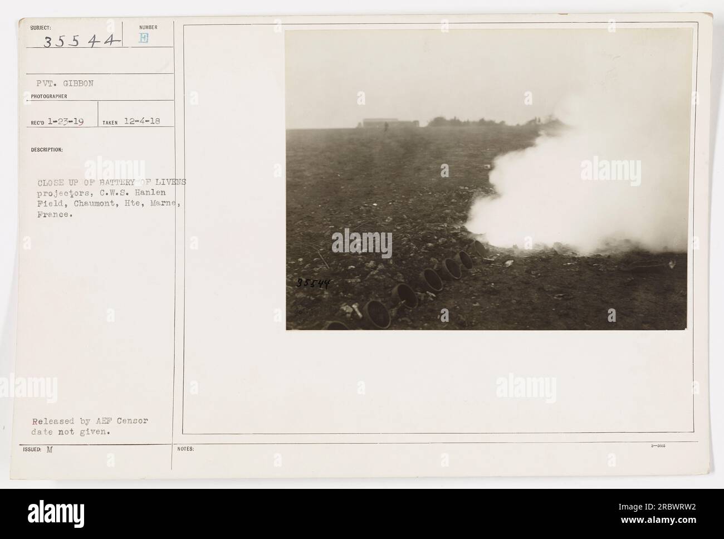Click the text 'CLOSE UP OF BATTERY OF LIVENS'
Viewport: 724px width, 539px height.
[x=112, y=182]
